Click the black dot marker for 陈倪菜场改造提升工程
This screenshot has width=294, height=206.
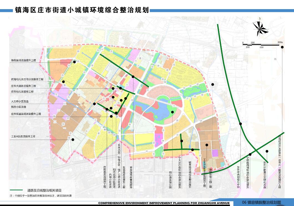point(74,62)
